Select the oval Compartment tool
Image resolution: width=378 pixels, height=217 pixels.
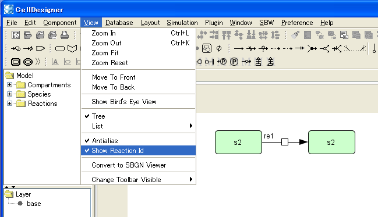click(28, 62)
